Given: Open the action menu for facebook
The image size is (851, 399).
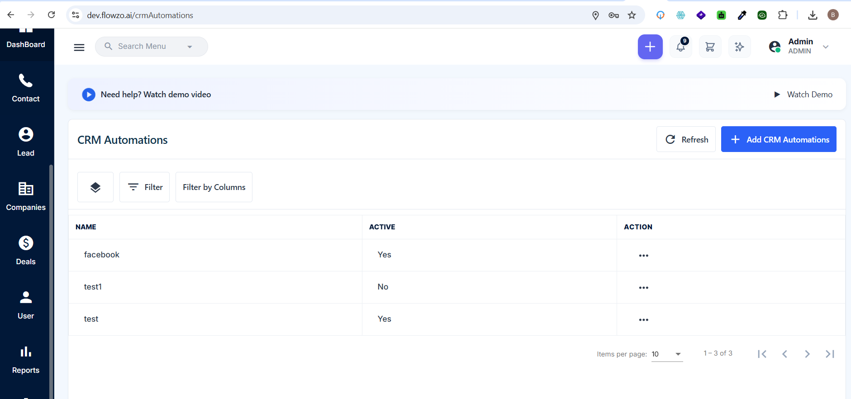Looking at the screenshot, I should (x=644, y=256).
